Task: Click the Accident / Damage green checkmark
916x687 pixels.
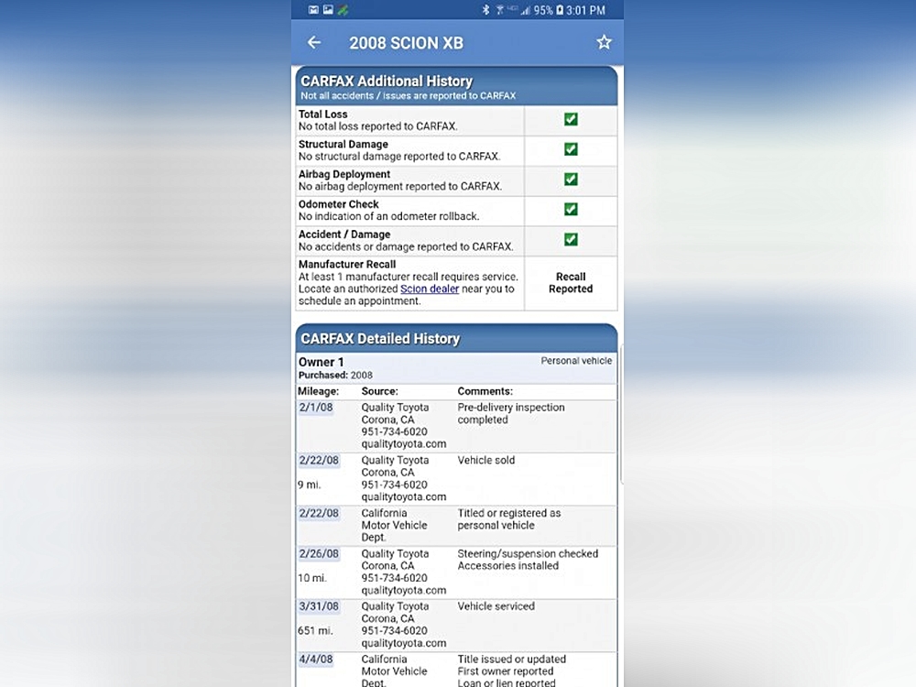Action: point(571,240)
